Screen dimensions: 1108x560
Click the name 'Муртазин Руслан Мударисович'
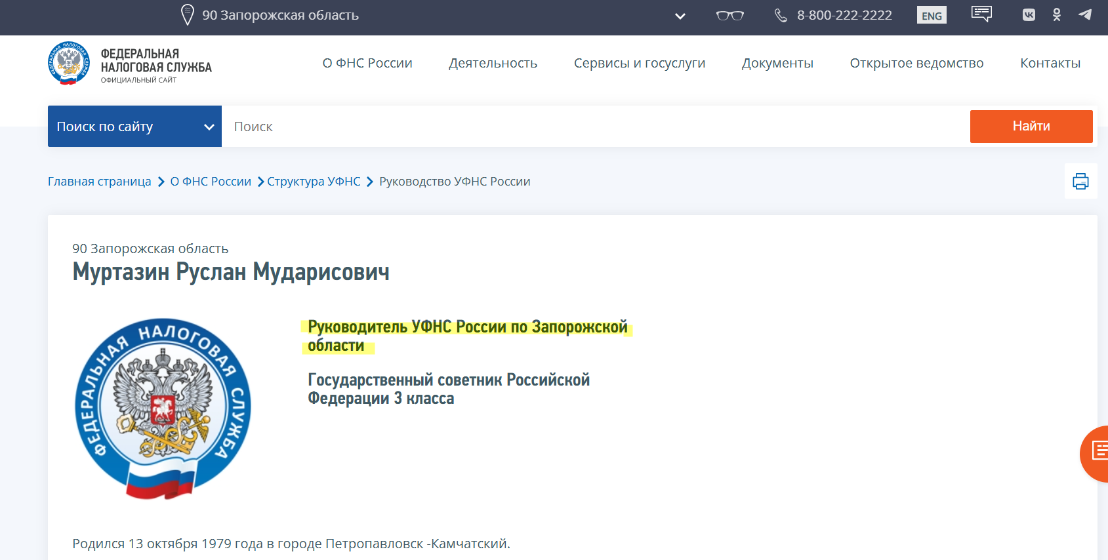click(x=231, y=271)
